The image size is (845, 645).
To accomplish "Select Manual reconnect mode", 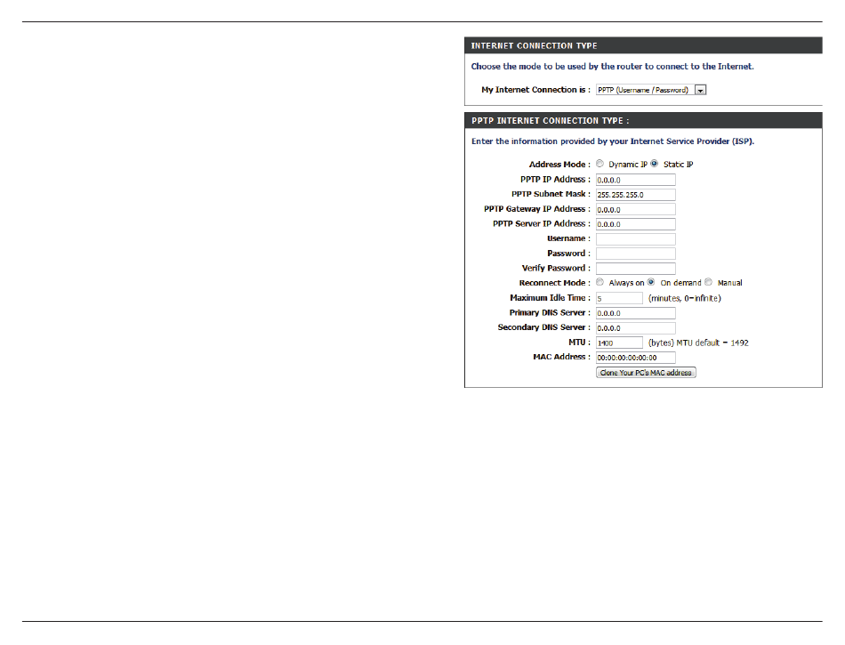I will click(x=708, y=282).
